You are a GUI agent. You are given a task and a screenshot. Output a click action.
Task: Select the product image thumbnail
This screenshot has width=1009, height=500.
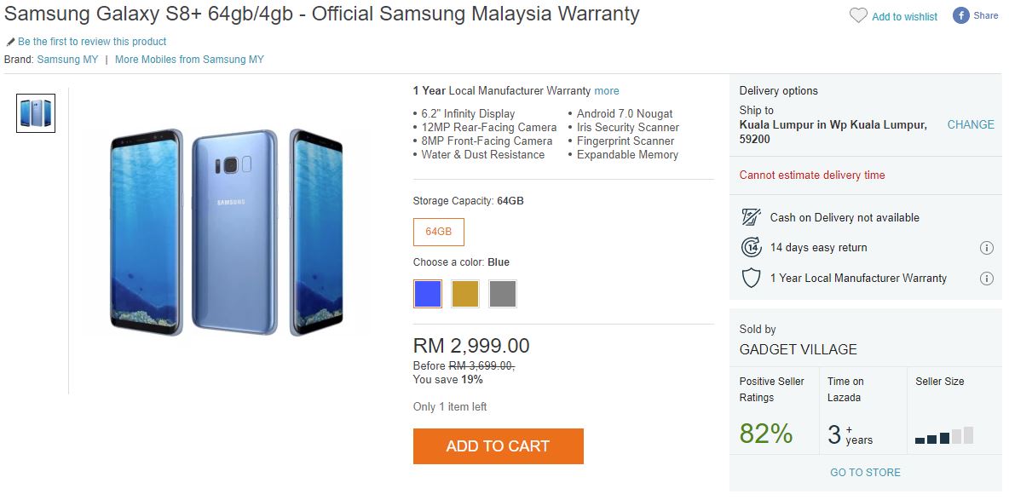pyautogui.click(x=36, y=113)
